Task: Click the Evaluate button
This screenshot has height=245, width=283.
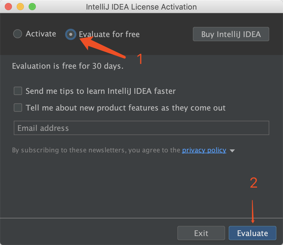Action: pyautogui.click(x=252, y=233)
